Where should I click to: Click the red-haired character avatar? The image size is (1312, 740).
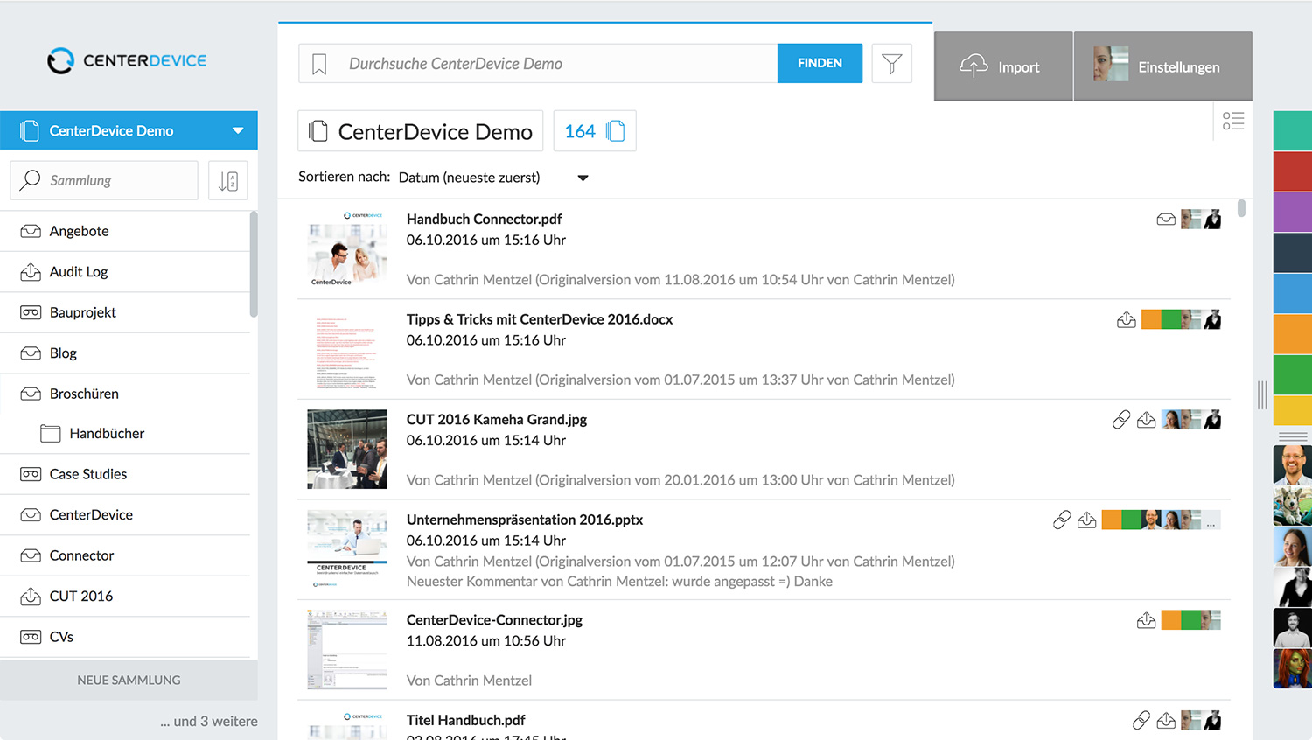[x=1293, y=668]
